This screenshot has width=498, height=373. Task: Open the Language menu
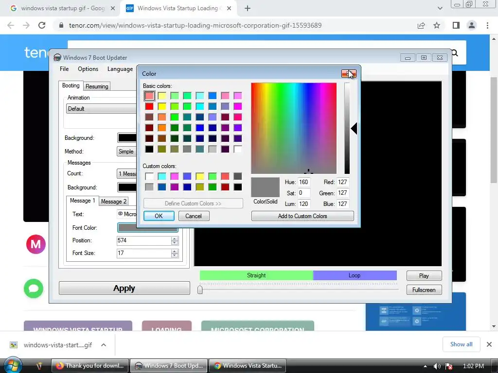tap(120, 69)
